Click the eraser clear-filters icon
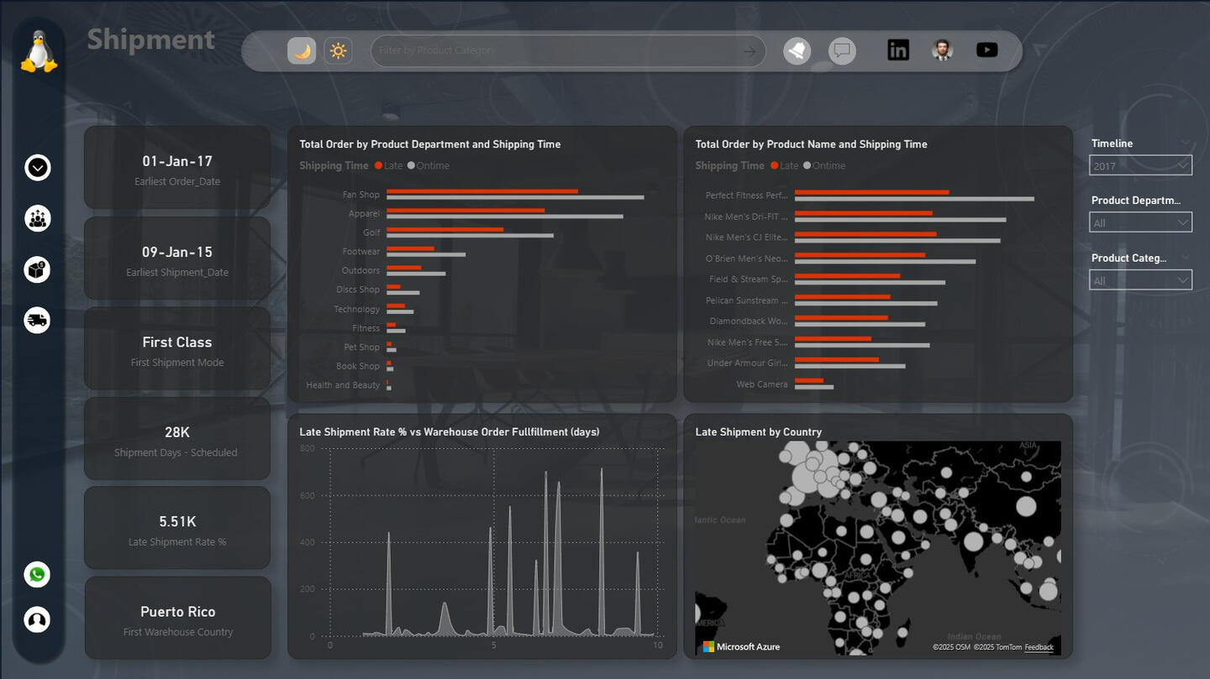Viewport: 1210px width, 679px height. 797,51
